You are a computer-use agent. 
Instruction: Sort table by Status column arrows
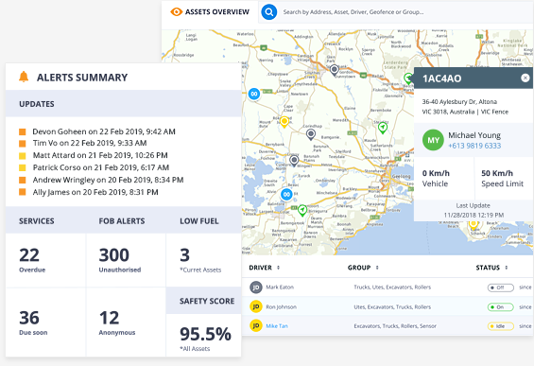point(506,268)
